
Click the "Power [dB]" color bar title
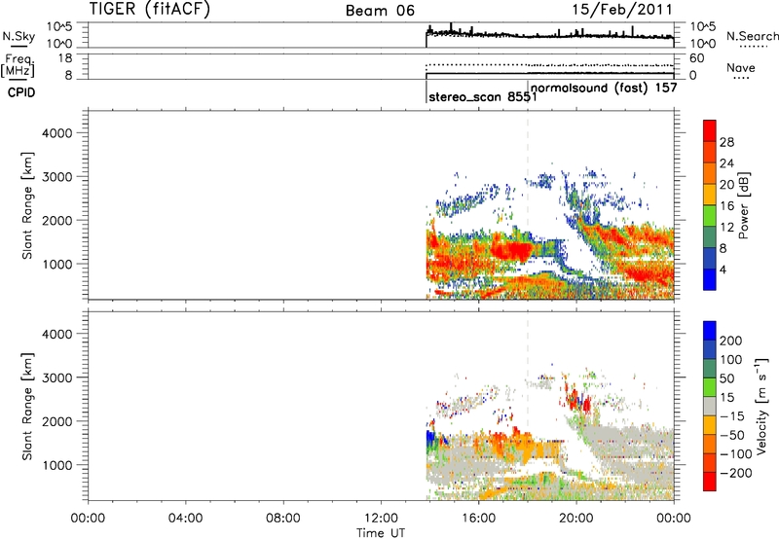point(744,205)
